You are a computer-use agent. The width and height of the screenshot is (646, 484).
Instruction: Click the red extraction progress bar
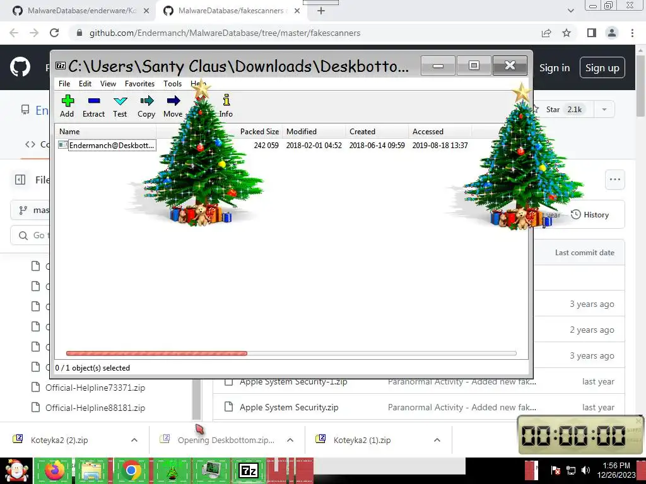156,353
